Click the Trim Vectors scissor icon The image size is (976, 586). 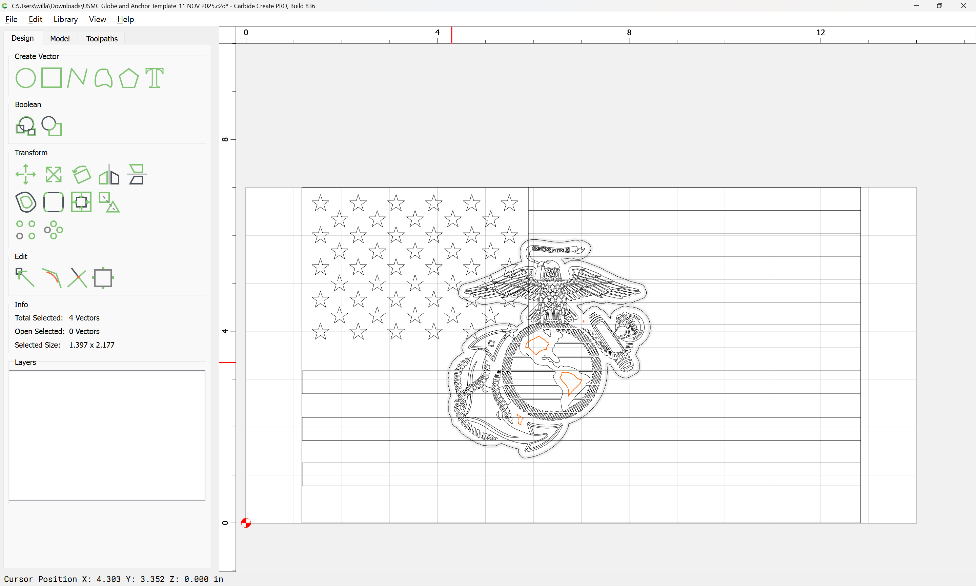click(77, 278)
